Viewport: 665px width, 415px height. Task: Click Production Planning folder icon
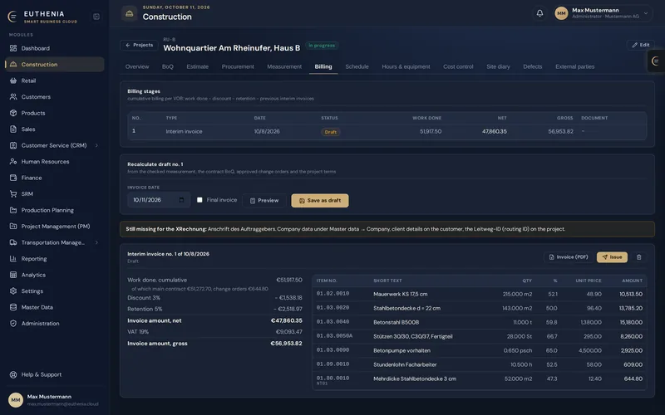pos(13,210)
